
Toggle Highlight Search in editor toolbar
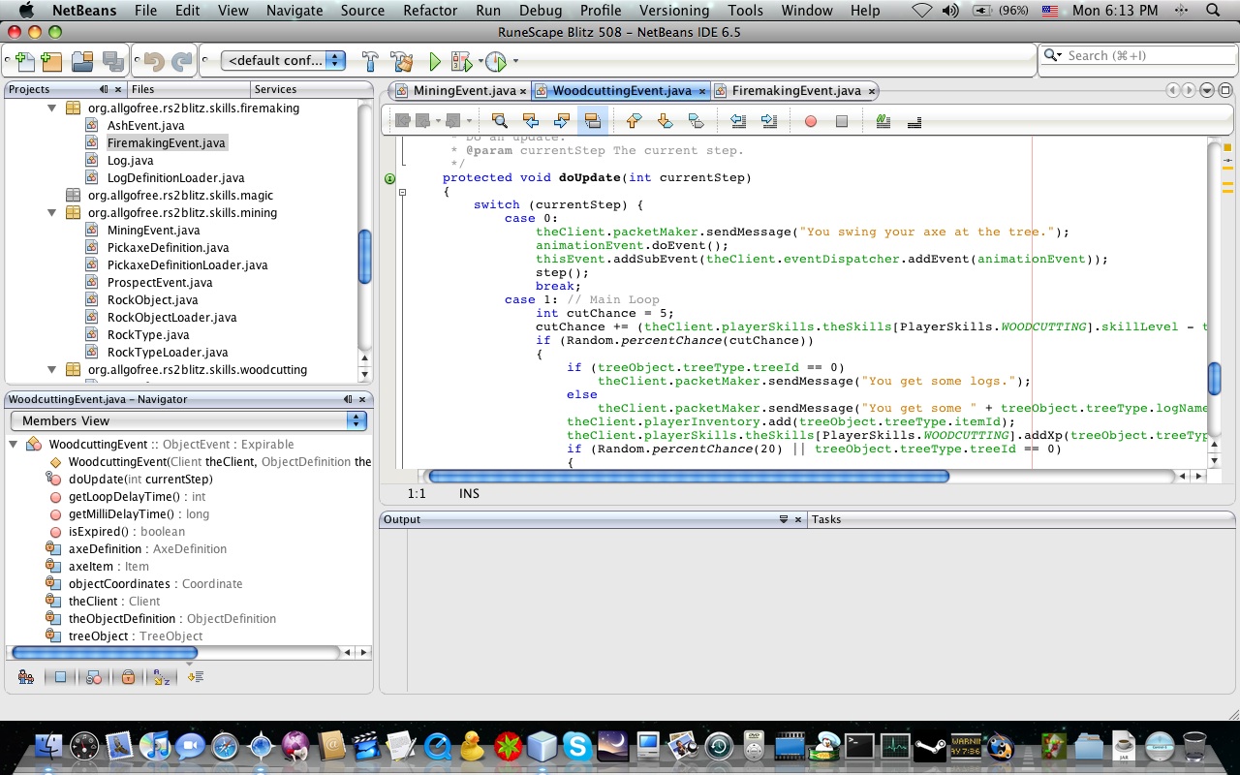click(x=593, y=121)
